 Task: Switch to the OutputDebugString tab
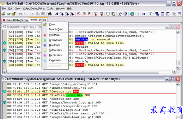click(x=15, y=20)
